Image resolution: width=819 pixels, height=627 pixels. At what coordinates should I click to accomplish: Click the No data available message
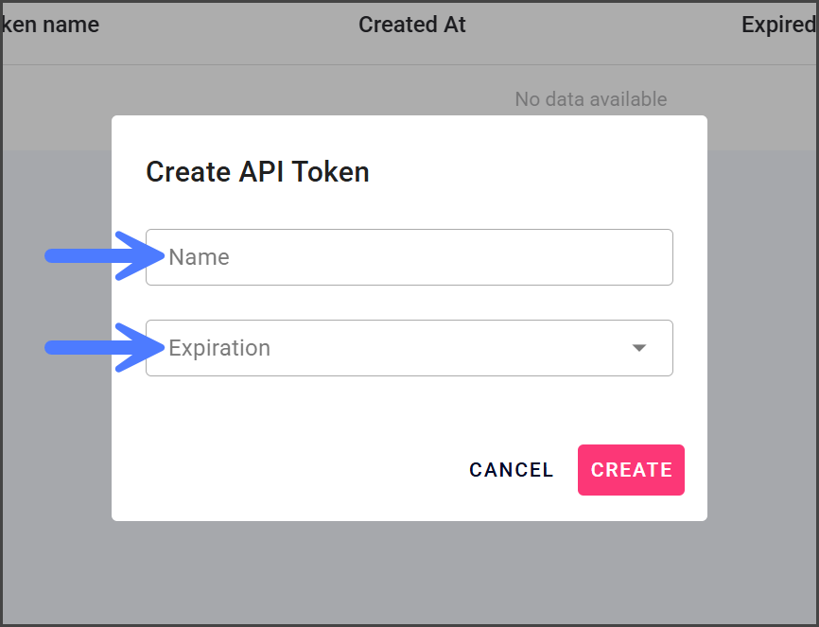[590, 99]
